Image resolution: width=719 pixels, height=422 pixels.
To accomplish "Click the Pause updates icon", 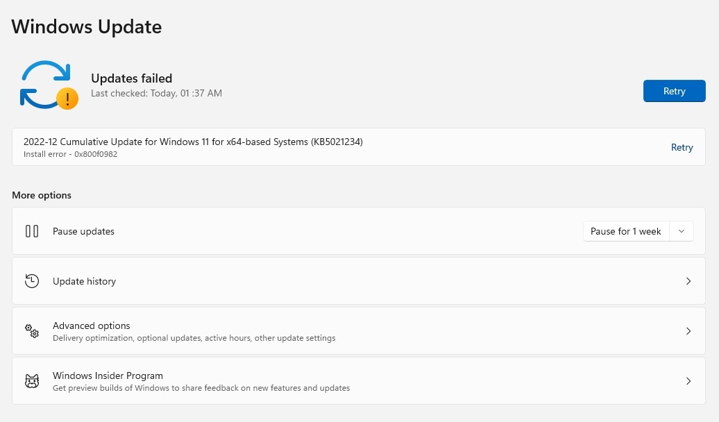I will point(32,231).
